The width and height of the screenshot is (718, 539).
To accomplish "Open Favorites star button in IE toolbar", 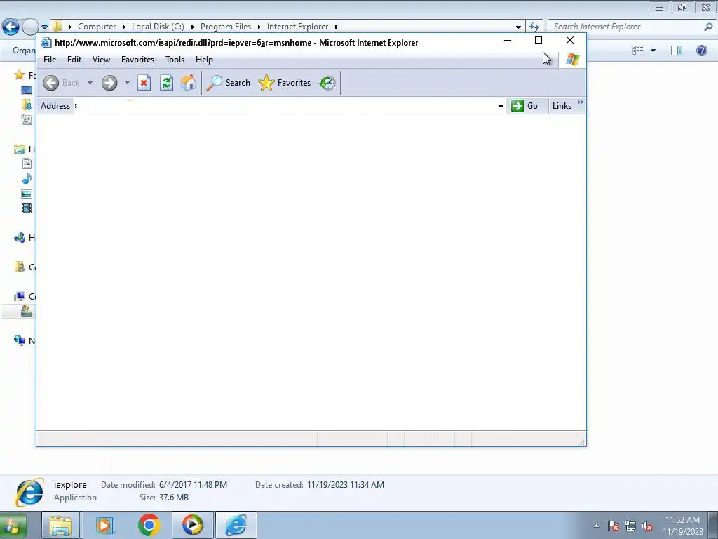I will click(285, 83).
